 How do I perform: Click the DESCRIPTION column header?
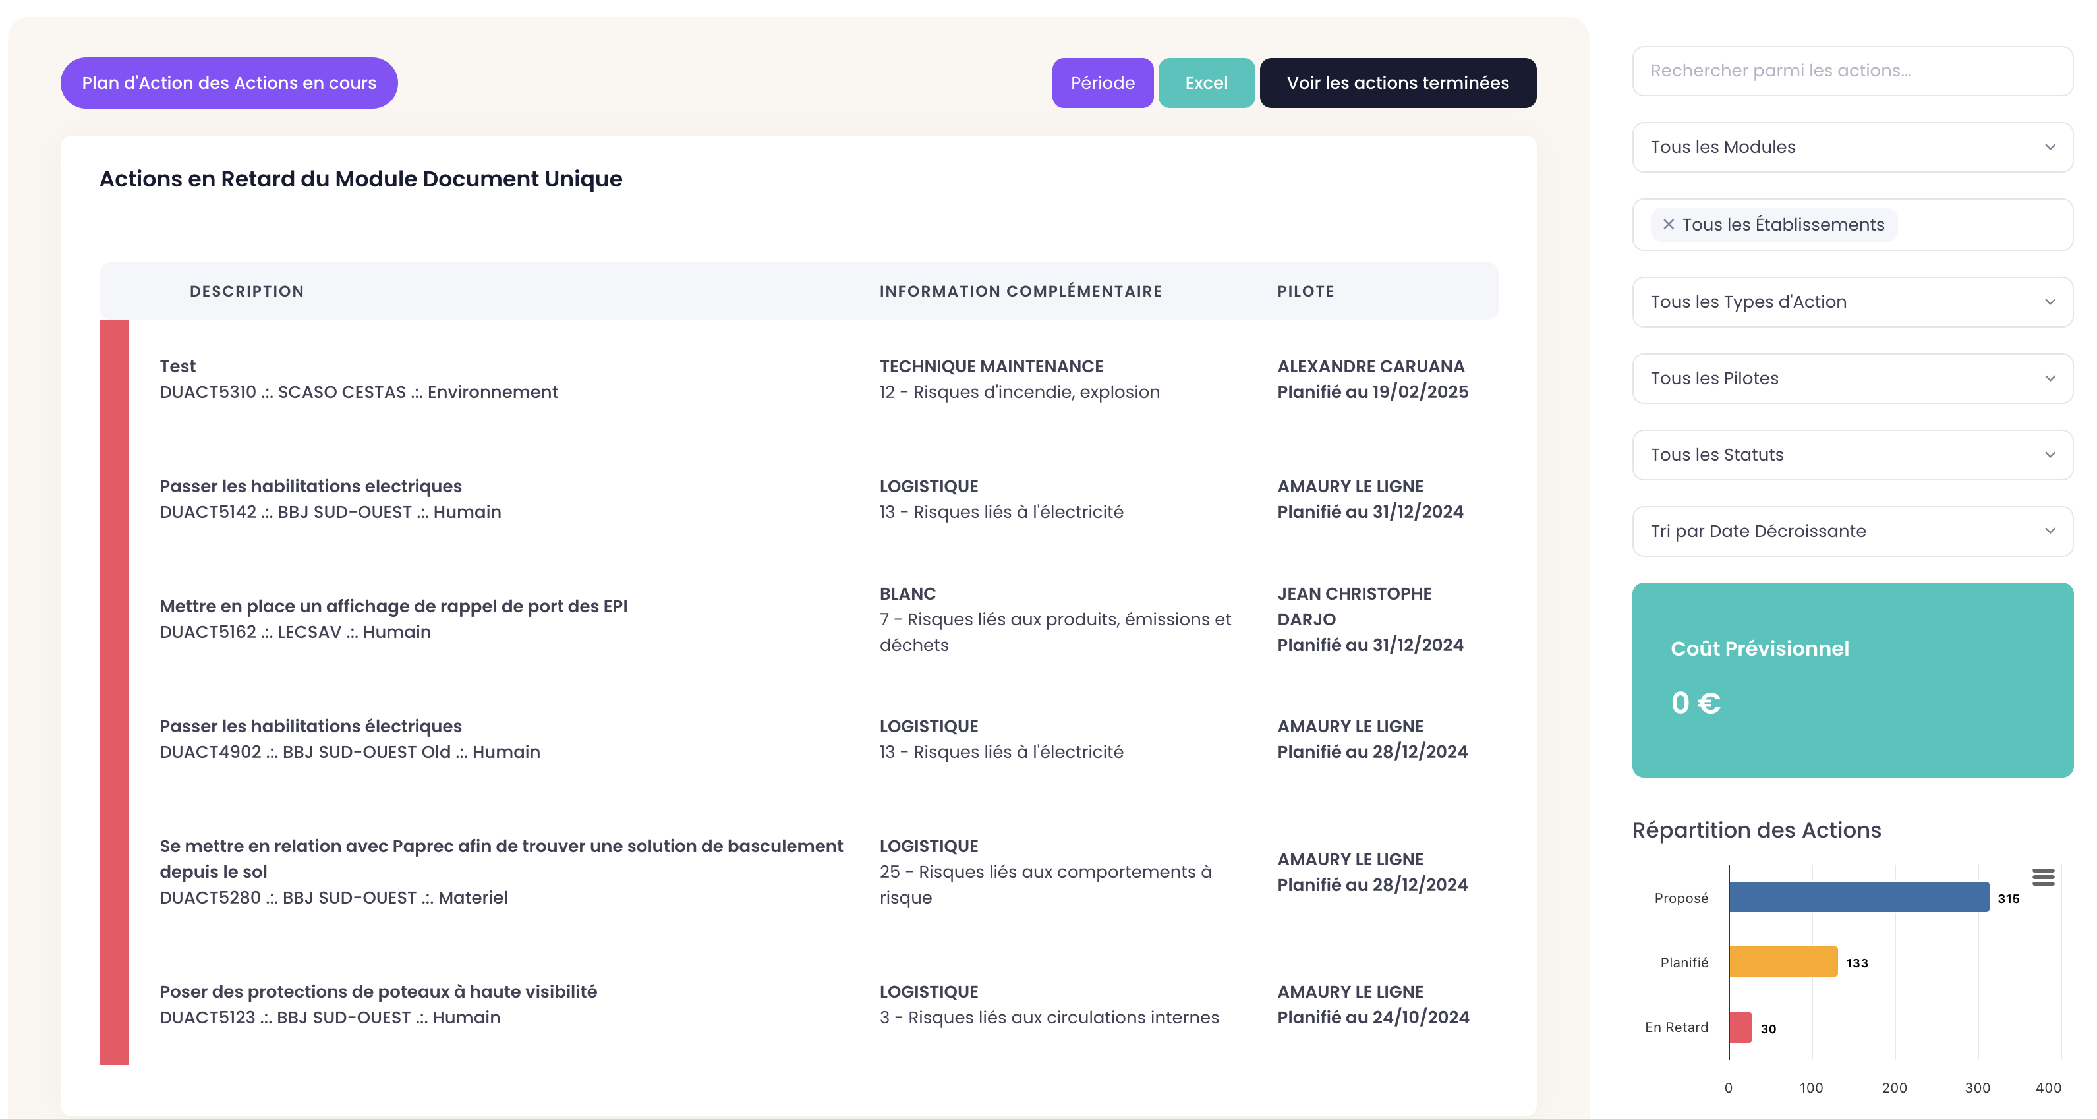[x=246, y=291]
